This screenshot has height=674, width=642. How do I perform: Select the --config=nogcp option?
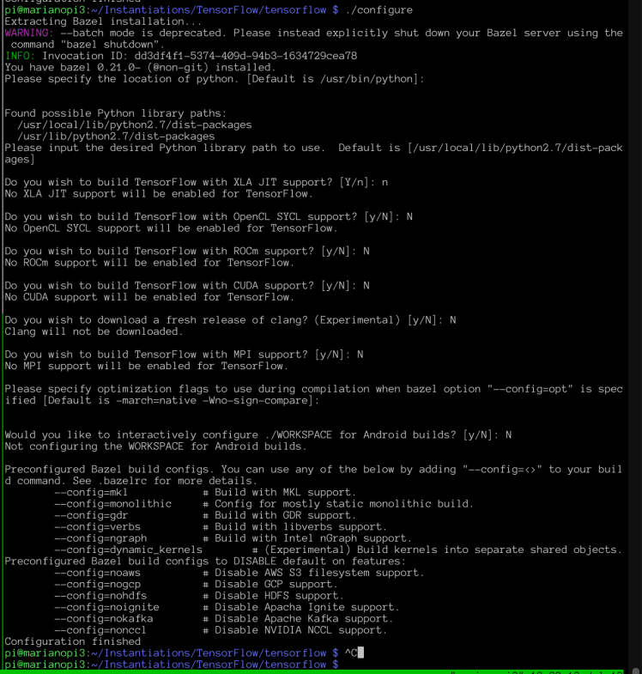tap(98, 585)
